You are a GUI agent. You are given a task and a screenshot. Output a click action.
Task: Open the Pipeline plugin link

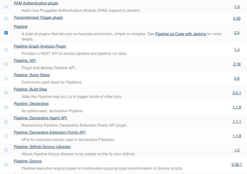(x=21, y=27)
